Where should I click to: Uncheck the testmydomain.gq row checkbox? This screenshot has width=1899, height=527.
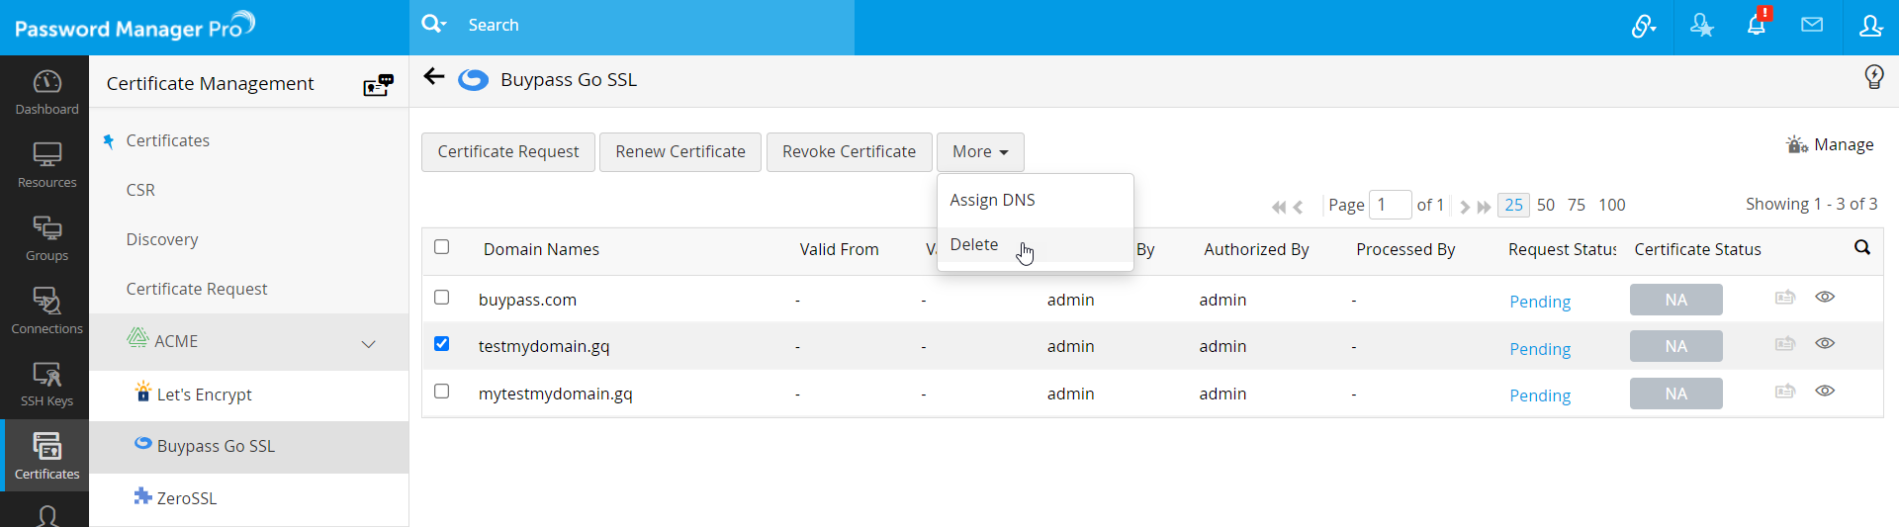[x=442, y=344]
